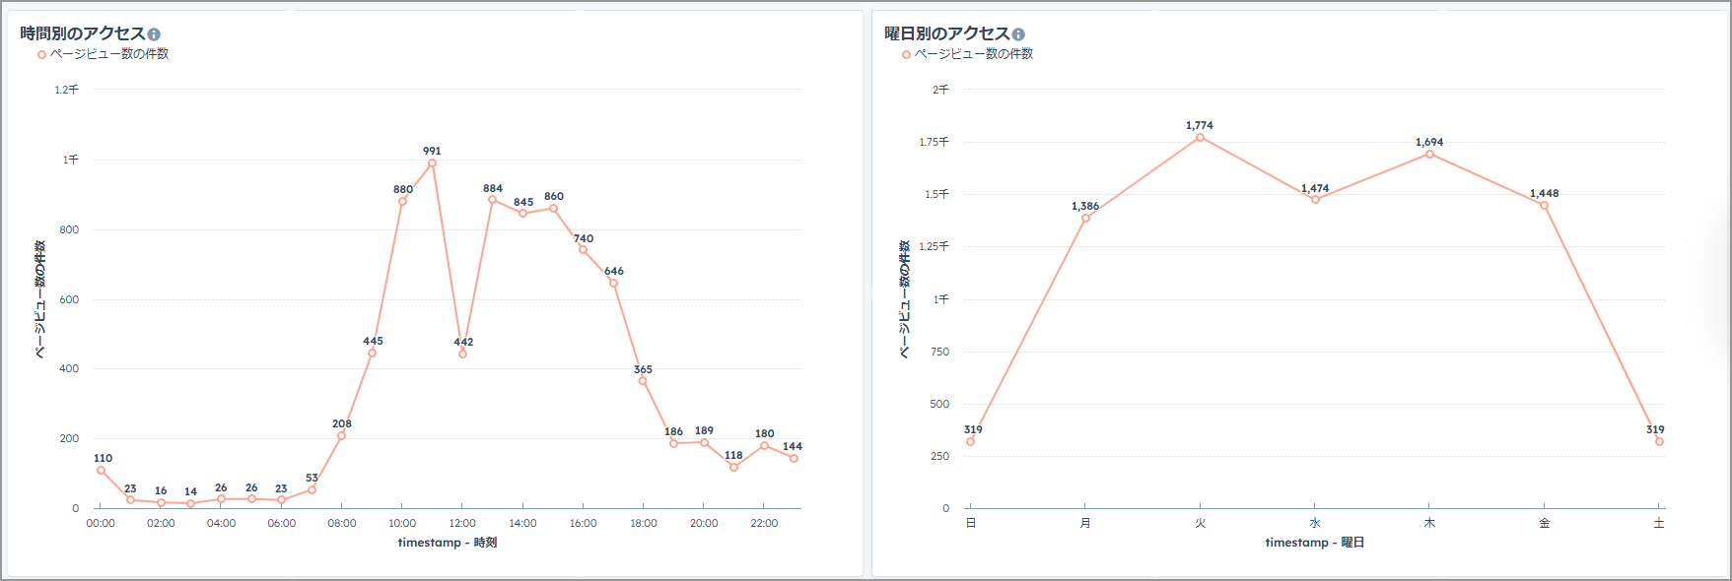Select the 1,774 data point for 火

[1200, 138]
